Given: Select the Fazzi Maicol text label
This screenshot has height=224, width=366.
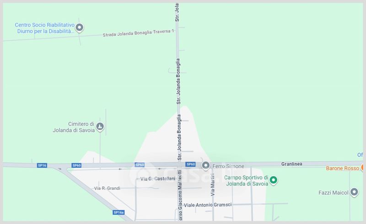Looking at the screenshot, I should coord(334,193).
